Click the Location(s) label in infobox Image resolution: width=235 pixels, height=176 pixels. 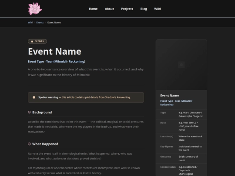click(167, 136)
